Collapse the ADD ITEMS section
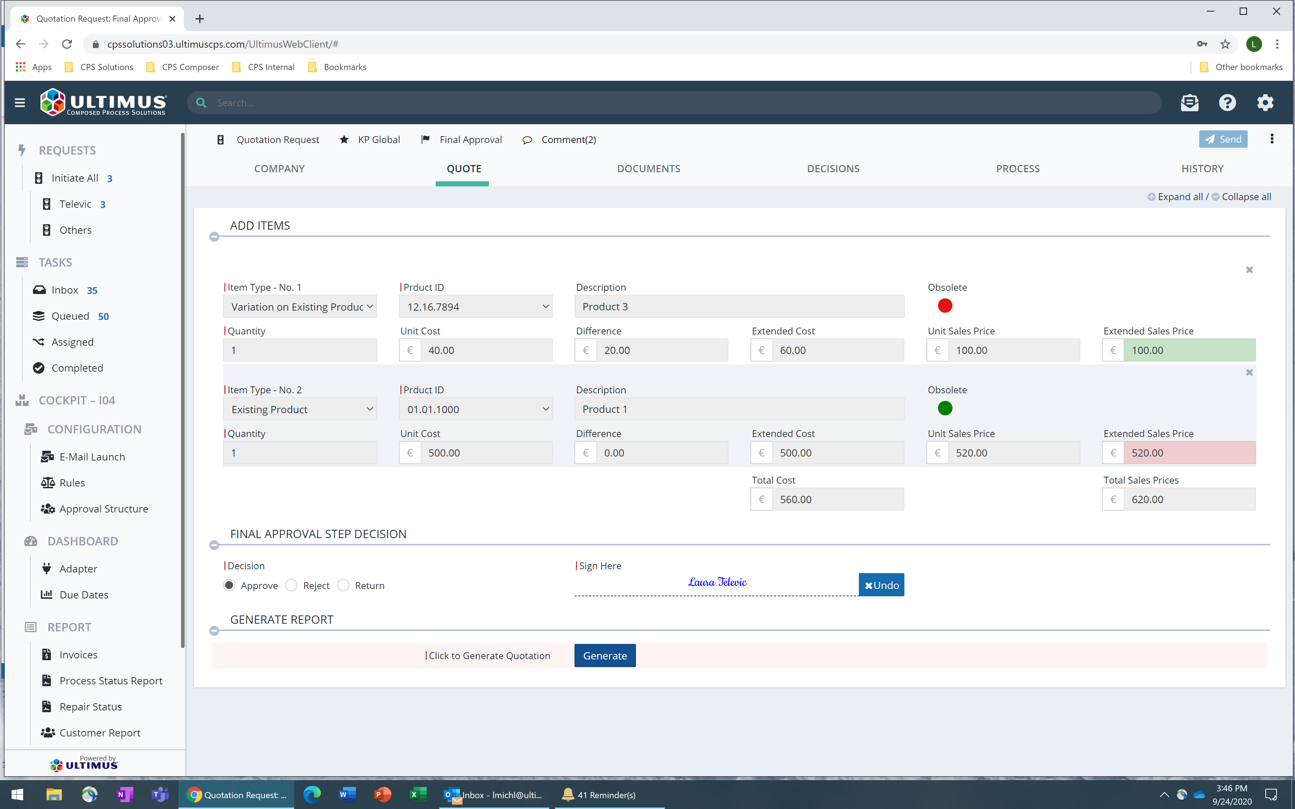The height and width of the screenshot is (809, 1295). (x=214, y=237)
